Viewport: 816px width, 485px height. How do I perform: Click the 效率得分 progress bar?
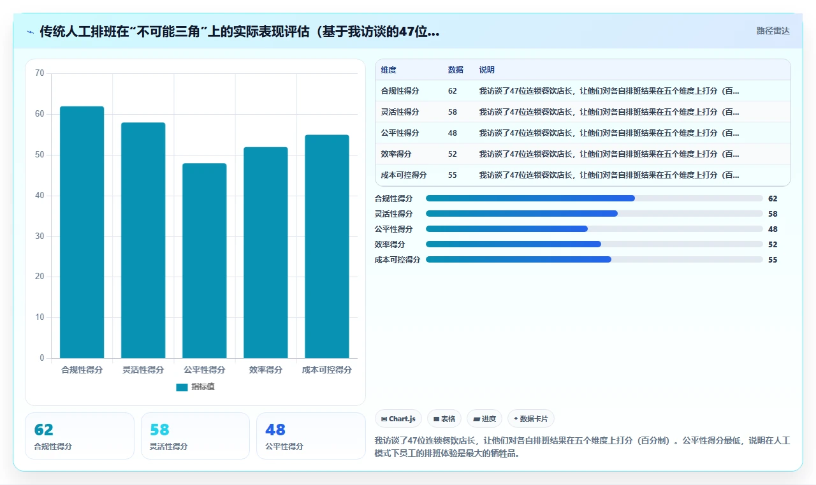pos(594,244)
